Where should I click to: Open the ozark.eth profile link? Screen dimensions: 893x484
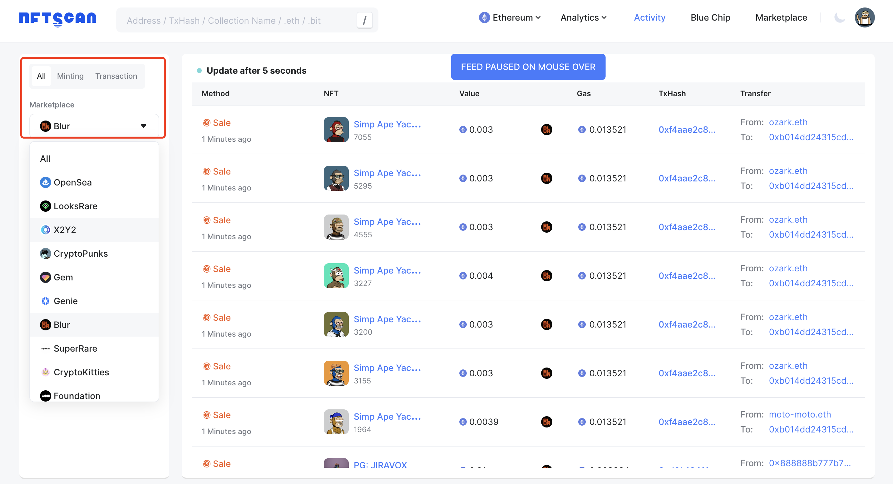tap(788, 122)
